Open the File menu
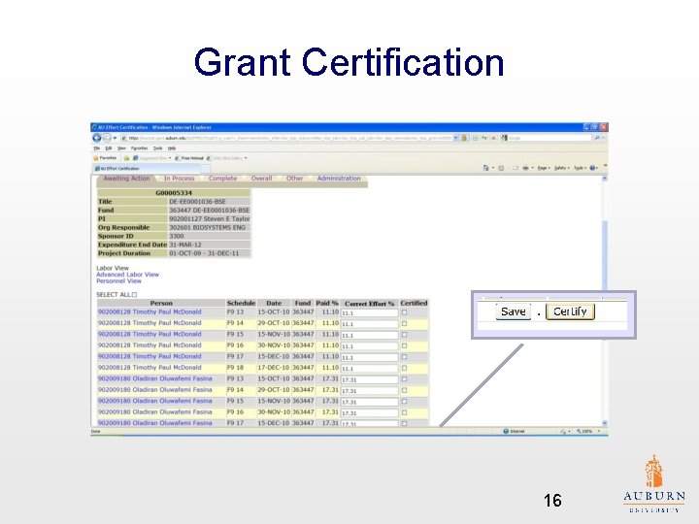The image size is (699, 524). (97, 148)
